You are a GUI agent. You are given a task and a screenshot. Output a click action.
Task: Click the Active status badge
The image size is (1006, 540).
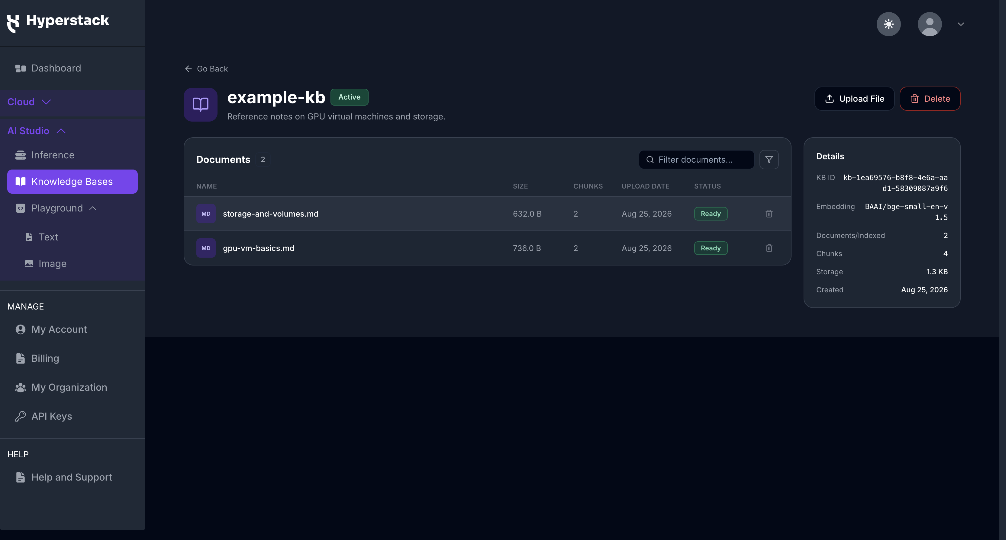[x=349, y=97]
